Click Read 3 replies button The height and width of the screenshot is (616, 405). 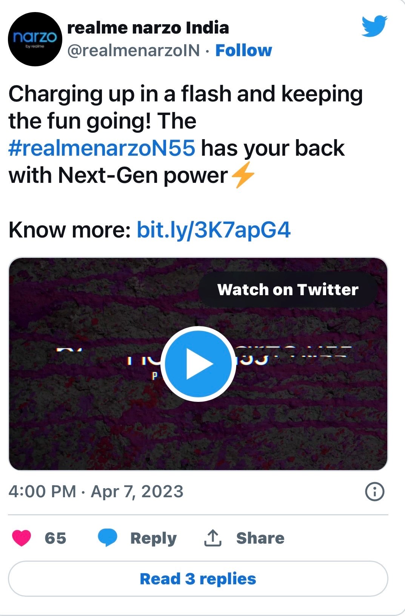click(198, 579)
